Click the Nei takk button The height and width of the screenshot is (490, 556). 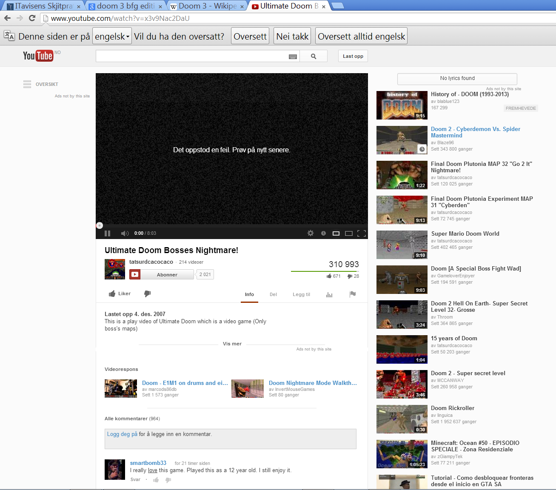[x=292, y=36]
